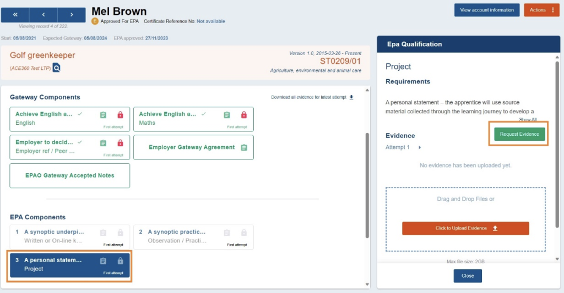Click the search icon beside ACE360 Test LTP
Screen dimensions: 564x293
(x=56, y=68)
